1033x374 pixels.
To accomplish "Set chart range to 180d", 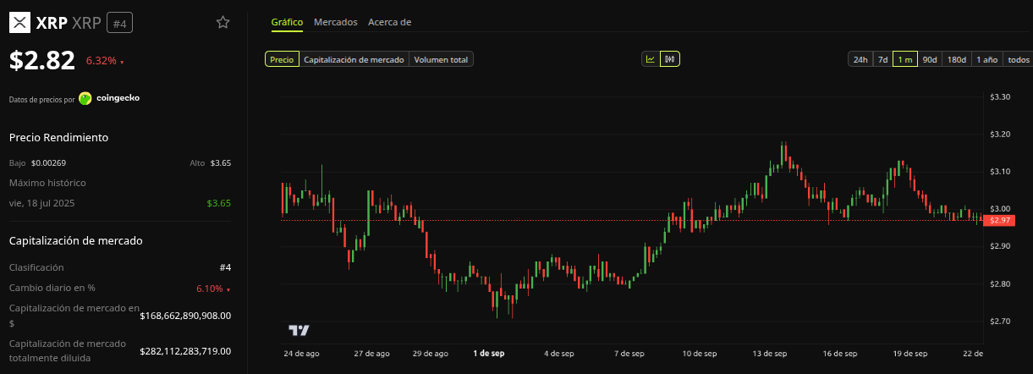I will coord(957,59).
